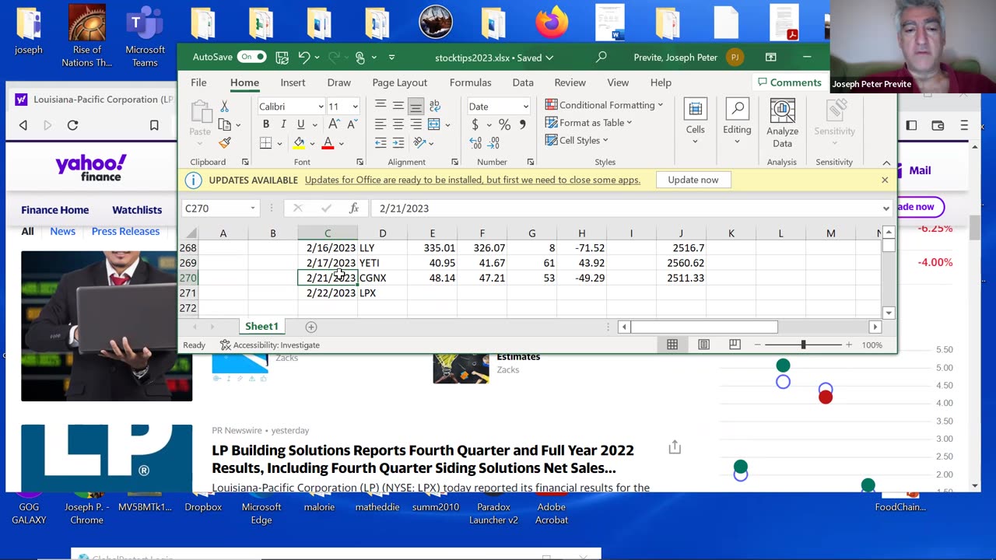Click the Orientation text angle icon
The height and width of the screenshot is (560, 996).
[x=419, y=143]
